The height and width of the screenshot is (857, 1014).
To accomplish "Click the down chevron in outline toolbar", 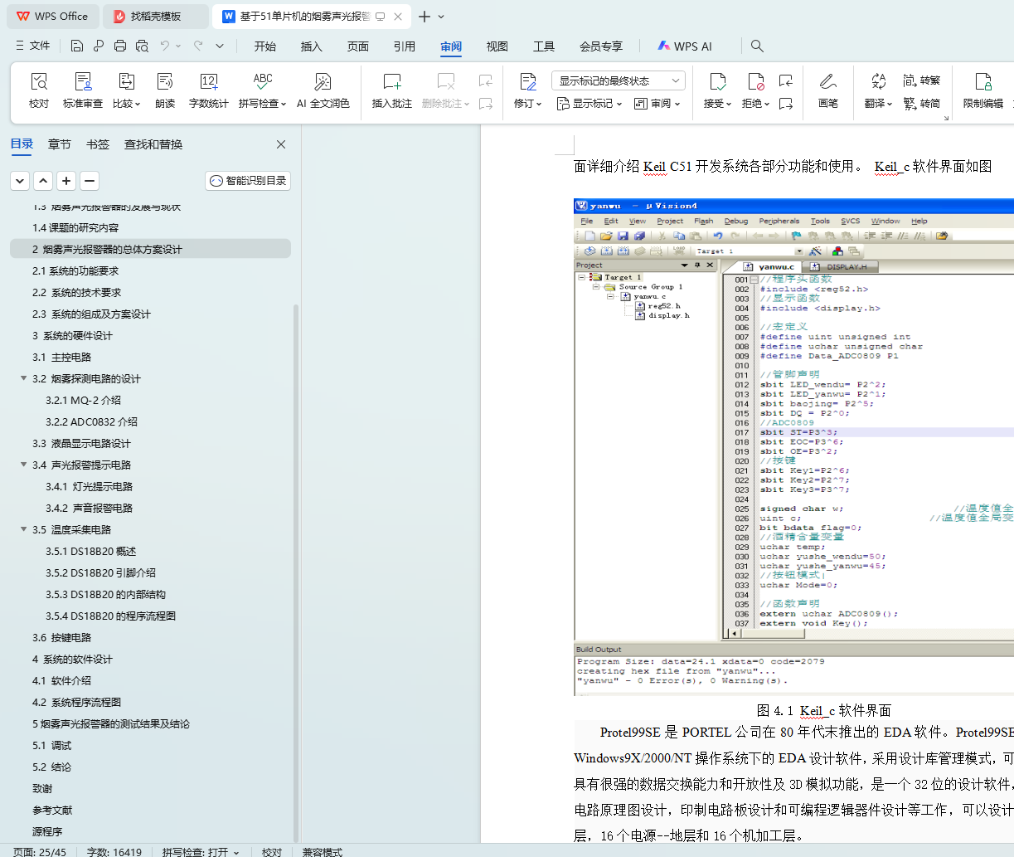I will point(20,181).
